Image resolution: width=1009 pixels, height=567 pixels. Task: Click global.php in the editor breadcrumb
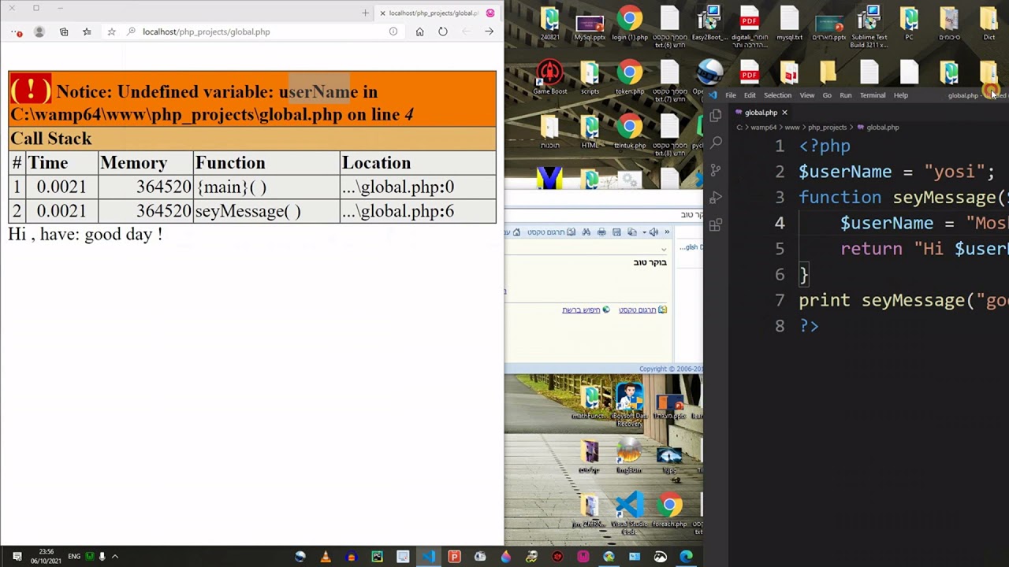point(882,127)
